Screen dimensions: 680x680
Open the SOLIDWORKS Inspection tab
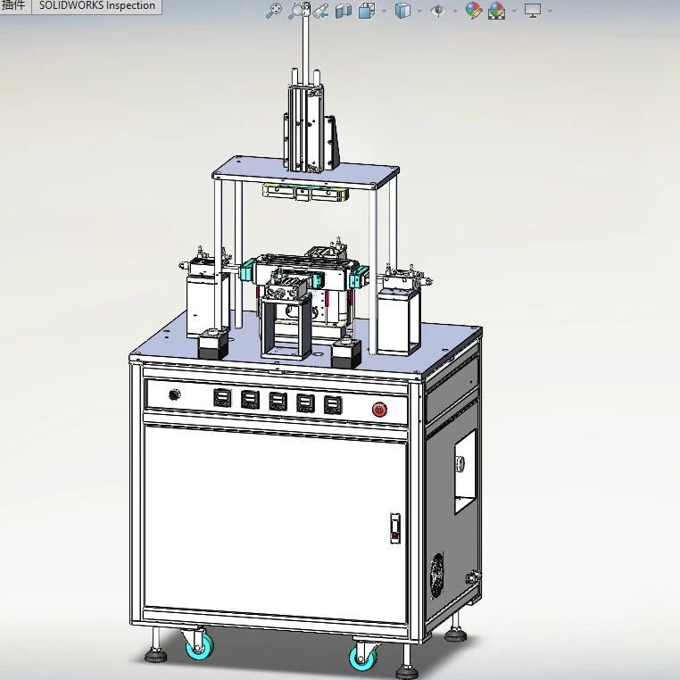(x=97, y=6)
